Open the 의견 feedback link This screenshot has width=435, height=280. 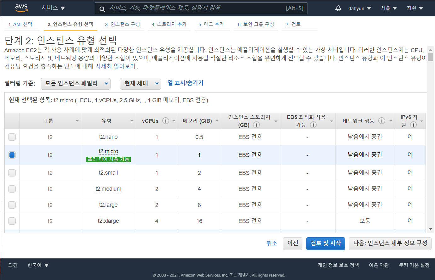pos(13,265)
